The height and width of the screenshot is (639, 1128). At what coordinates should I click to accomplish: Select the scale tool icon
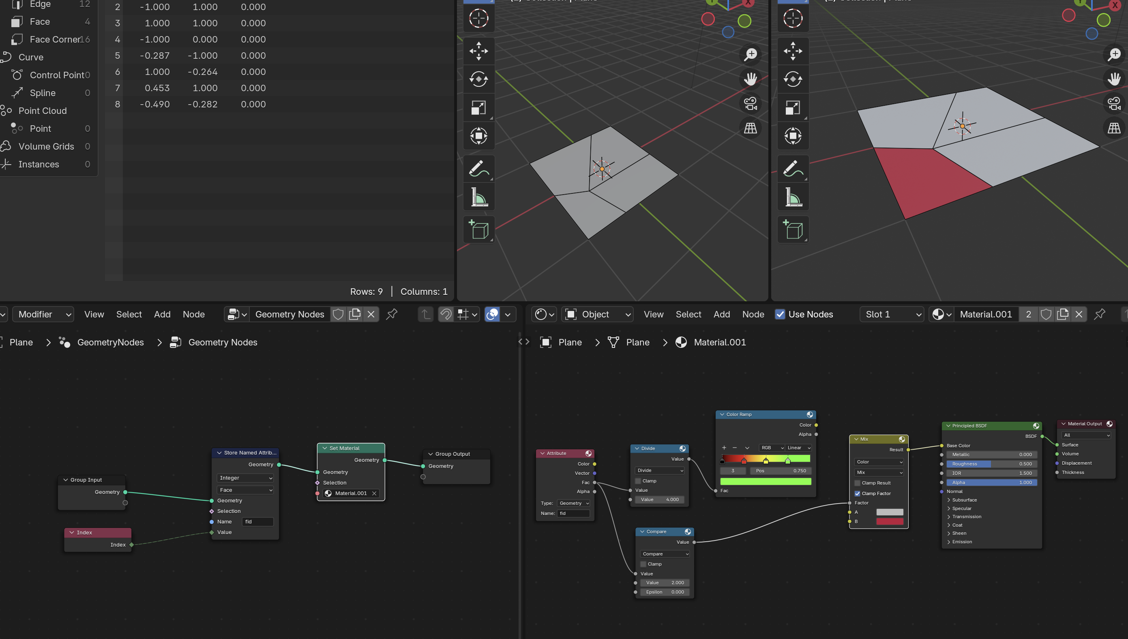click(478, 107)
